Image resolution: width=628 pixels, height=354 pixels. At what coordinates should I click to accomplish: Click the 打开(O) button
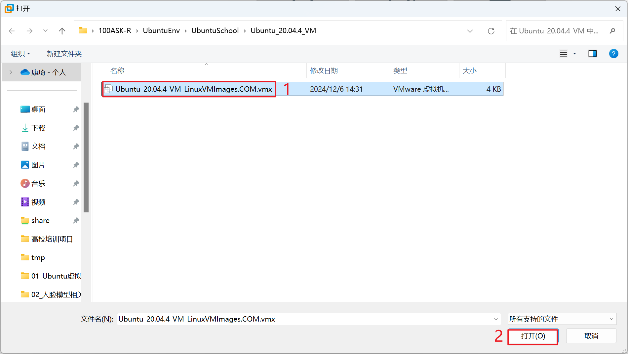533,336
